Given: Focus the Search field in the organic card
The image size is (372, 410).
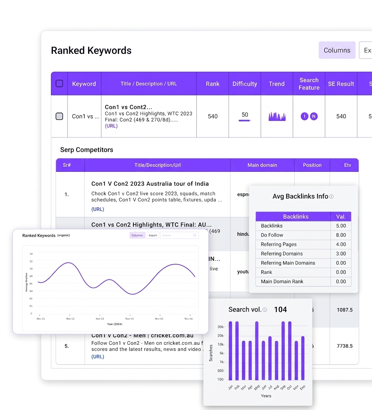Looking at the screenshot, I should coord(180,235).
